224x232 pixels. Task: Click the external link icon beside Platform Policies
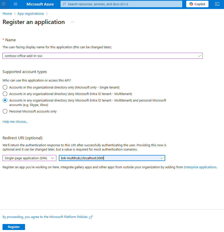(x=90, y=217)
